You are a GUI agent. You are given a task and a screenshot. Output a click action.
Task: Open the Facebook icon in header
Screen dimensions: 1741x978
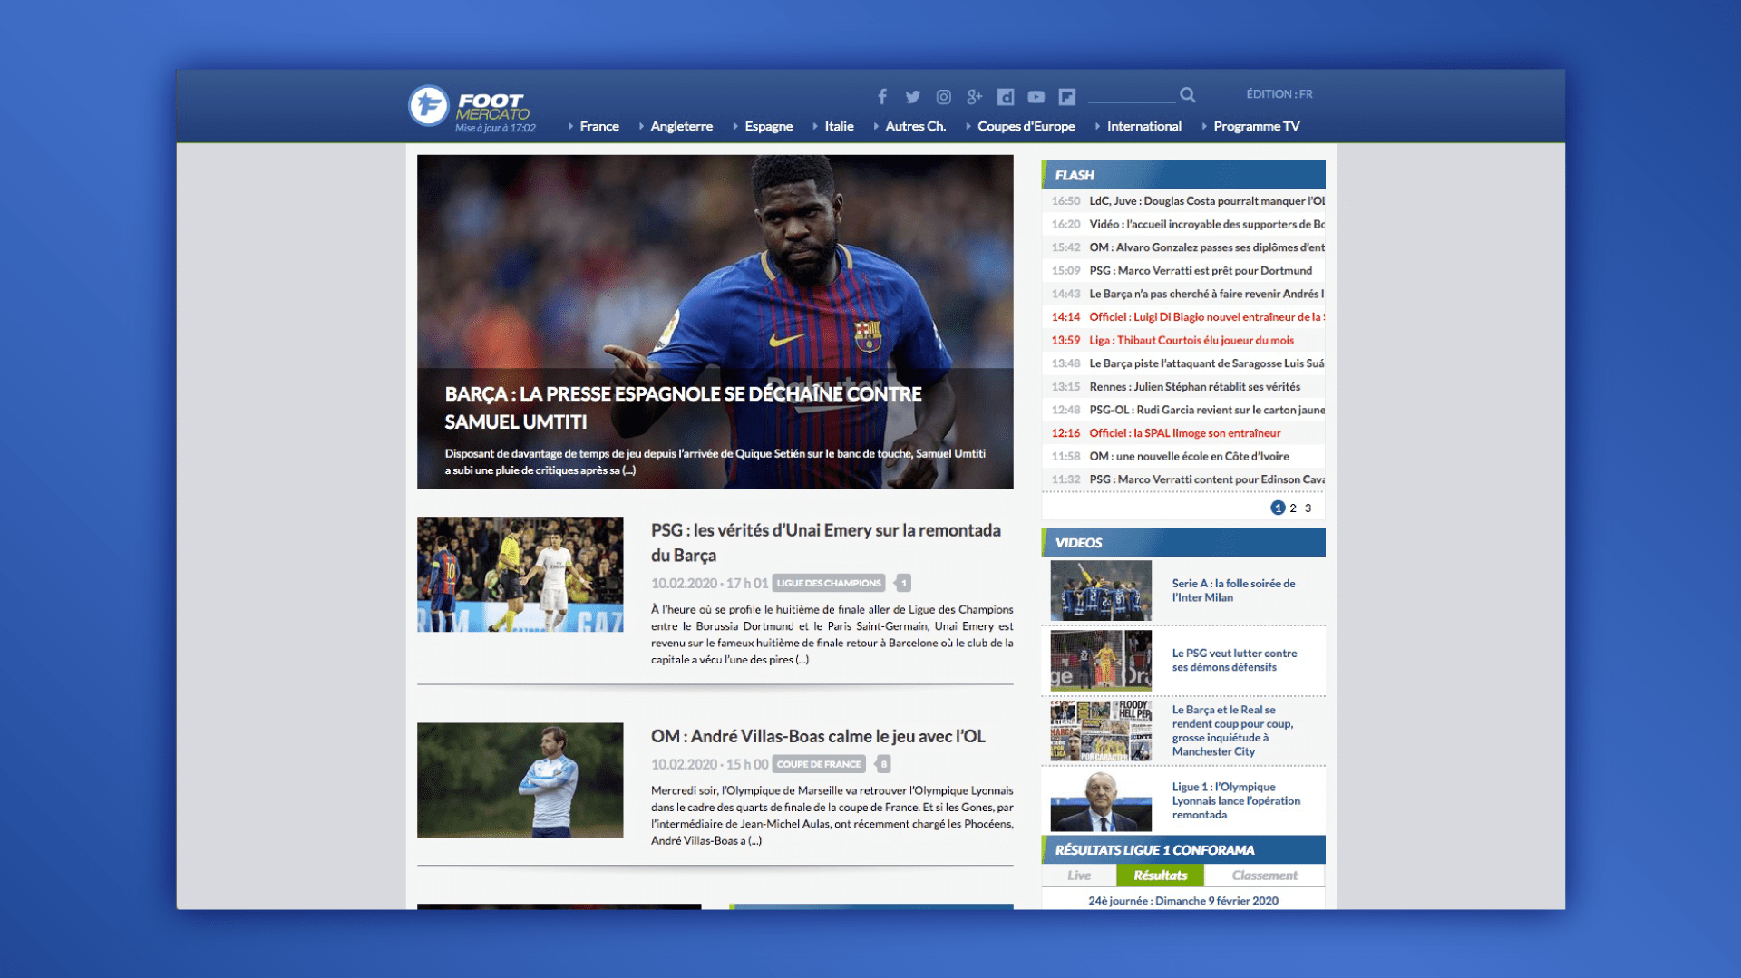pos(882,96)
